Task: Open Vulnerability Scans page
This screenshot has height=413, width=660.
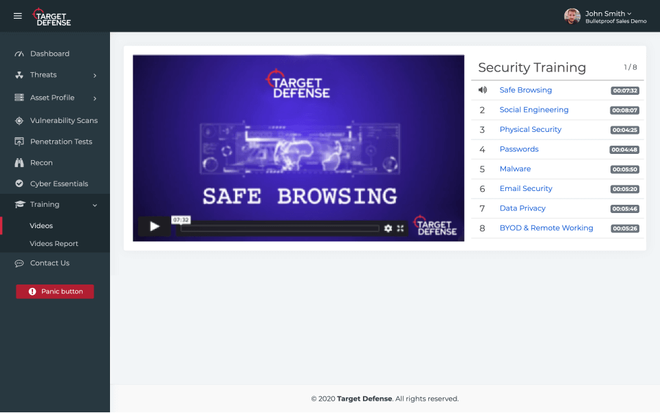Action: 63,121
